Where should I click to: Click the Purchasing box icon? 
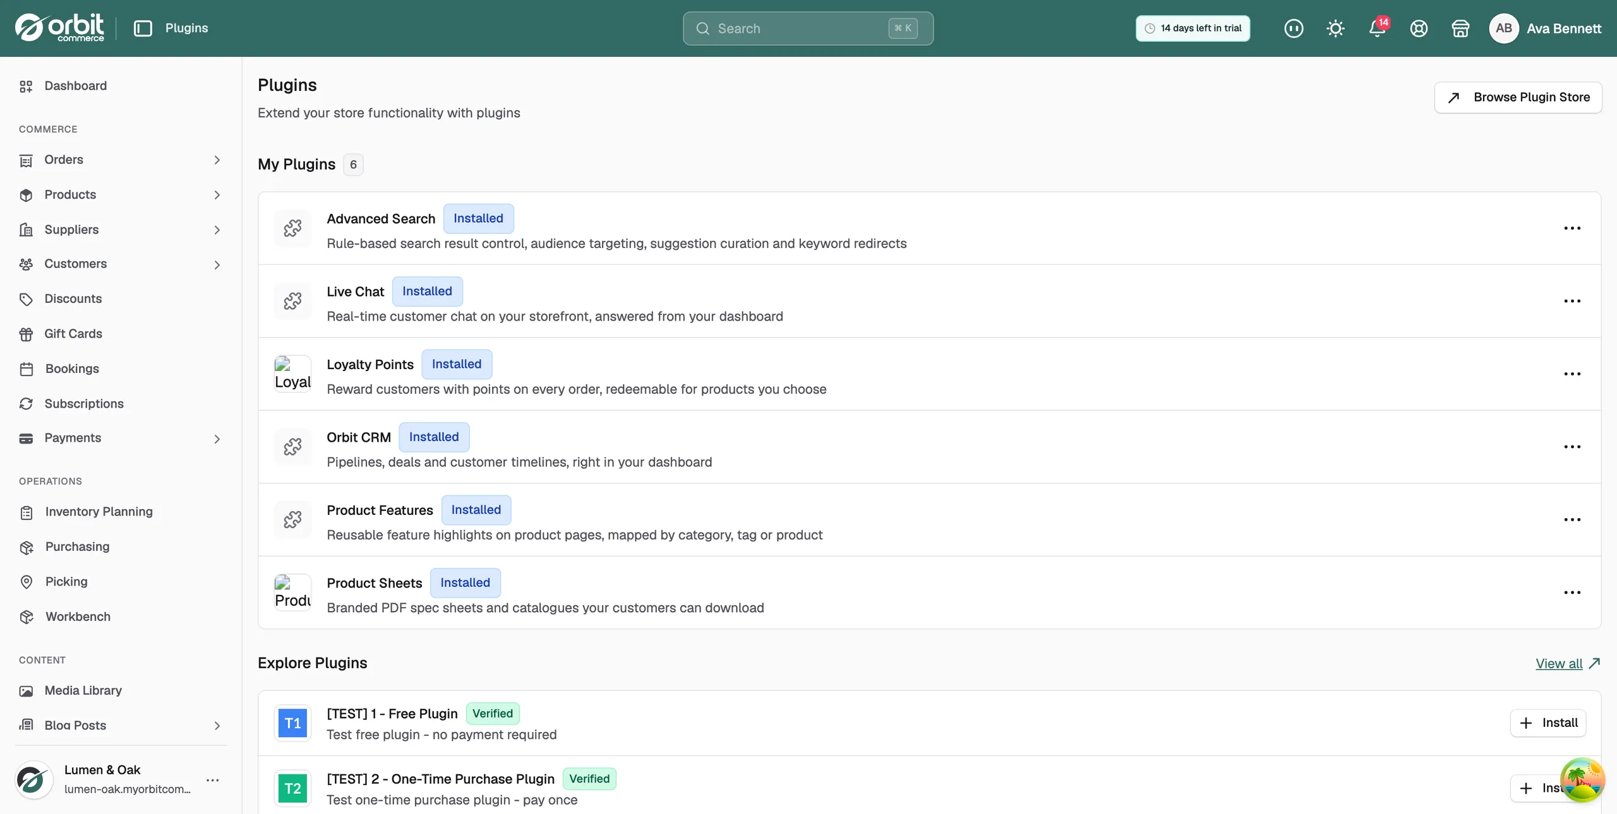26,547
